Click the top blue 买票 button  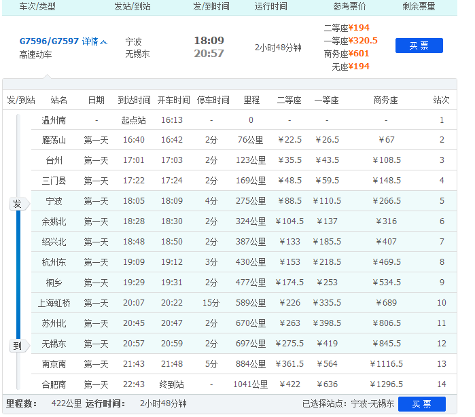(419, 46)
